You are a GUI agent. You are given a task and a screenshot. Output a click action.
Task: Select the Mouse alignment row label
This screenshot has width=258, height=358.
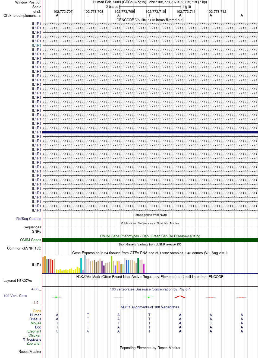click(x=36, y=323)
